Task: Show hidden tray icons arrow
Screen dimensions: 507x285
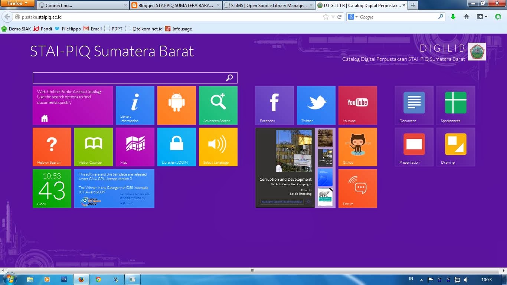Action: click(x=421, y=280)
